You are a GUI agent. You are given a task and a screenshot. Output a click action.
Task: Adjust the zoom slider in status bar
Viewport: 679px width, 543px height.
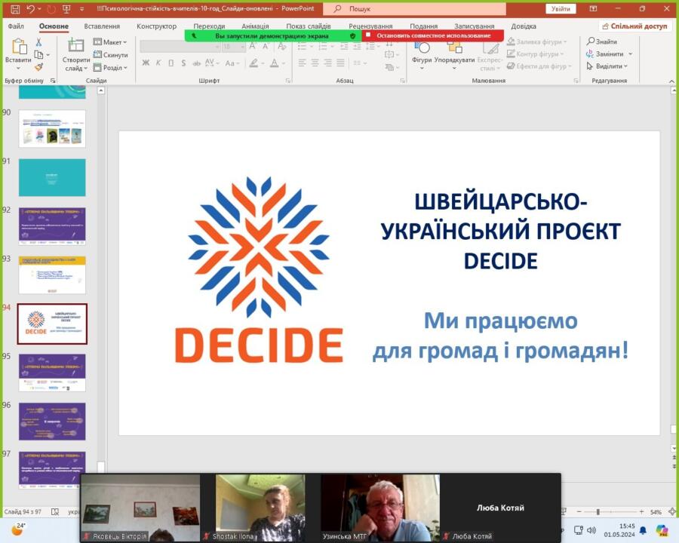tap(598, 512)
